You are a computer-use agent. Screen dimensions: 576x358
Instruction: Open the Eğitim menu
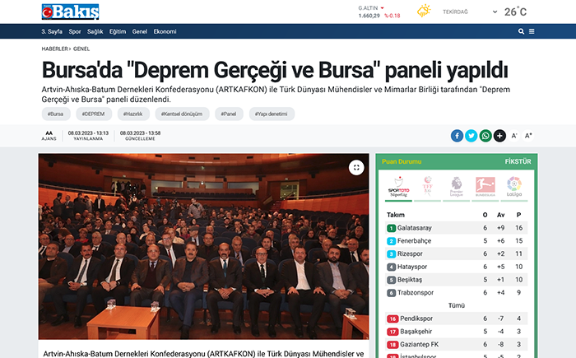click(118, 31)
